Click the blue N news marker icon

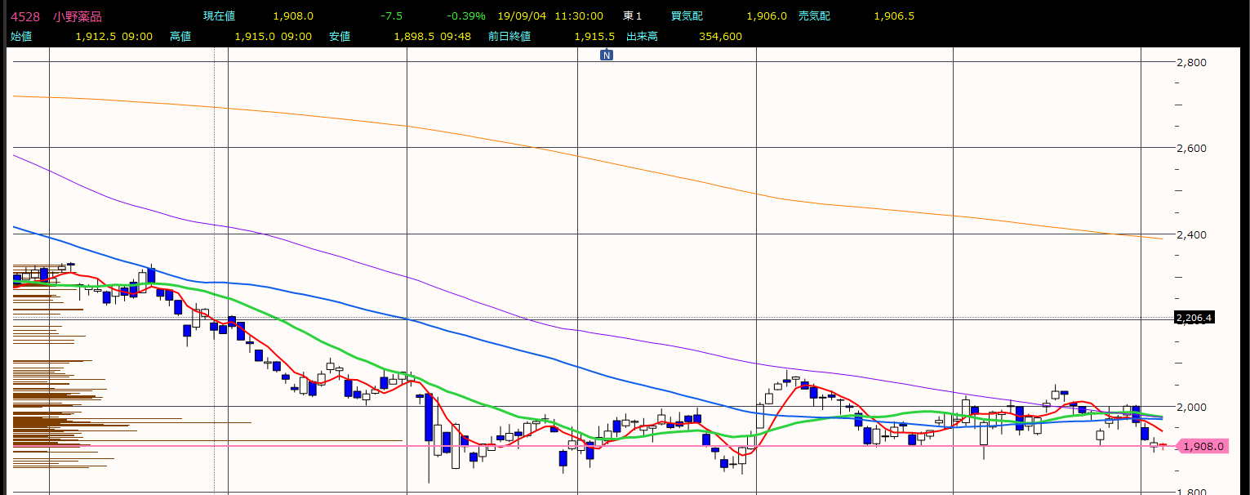point(607,55)
